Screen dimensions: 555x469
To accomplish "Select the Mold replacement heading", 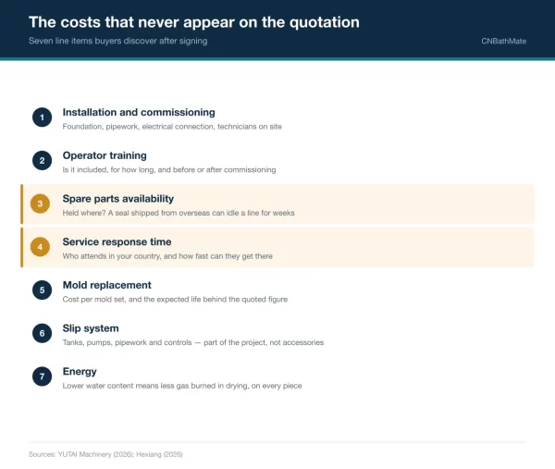I will [x=107, y=285].
